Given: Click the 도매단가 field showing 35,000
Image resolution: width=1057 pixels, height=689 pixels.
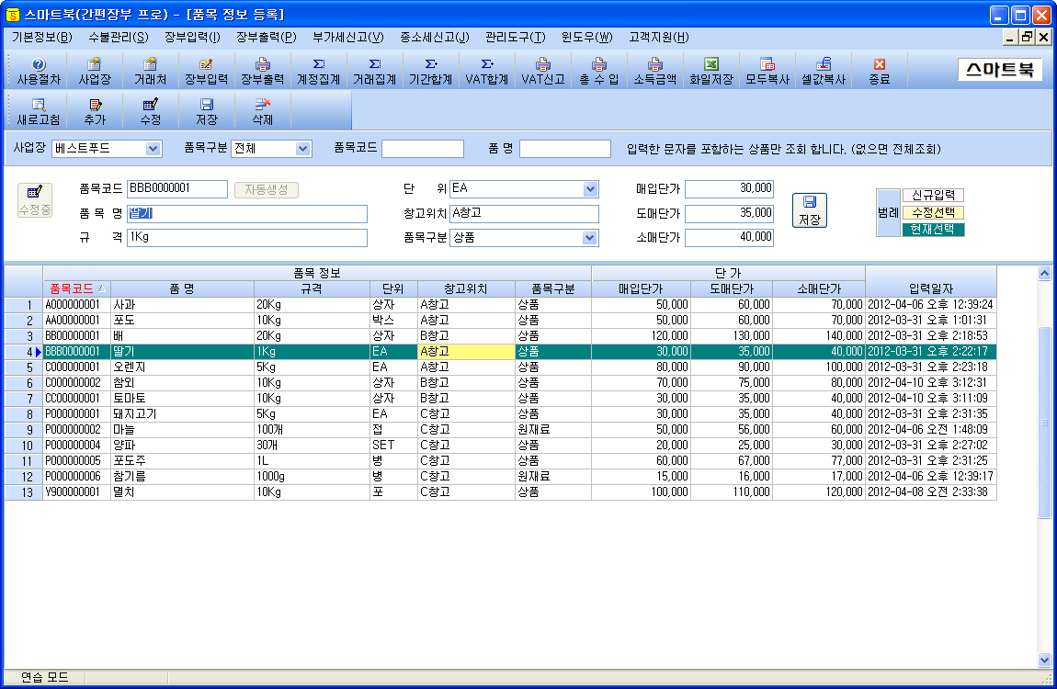Looking at the screenshot, I should tap(730, 213).
